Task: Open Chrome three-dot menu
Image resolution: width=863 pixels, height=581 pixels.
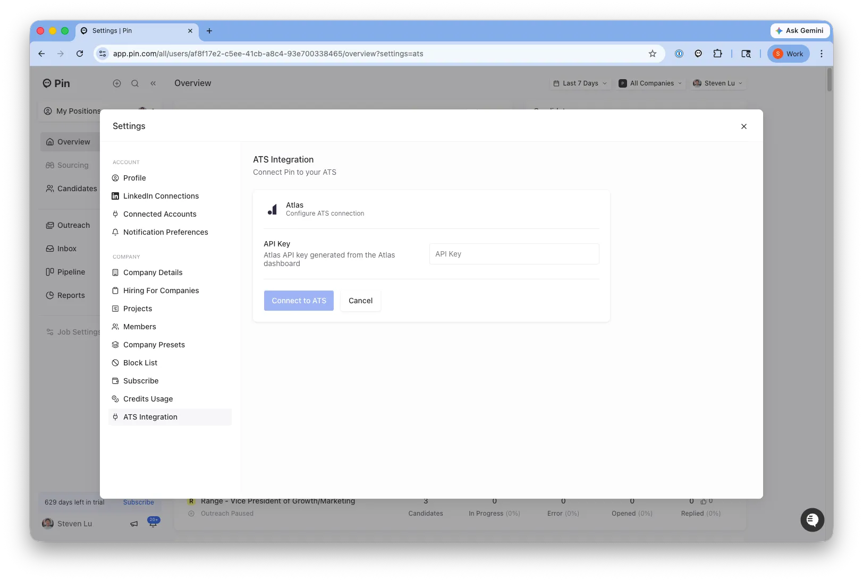Action: point(822,54)
